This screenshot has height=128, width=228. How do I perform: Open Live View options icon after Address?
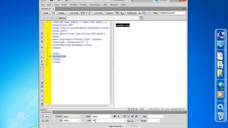pyautogui.click(x=141, y=18)
